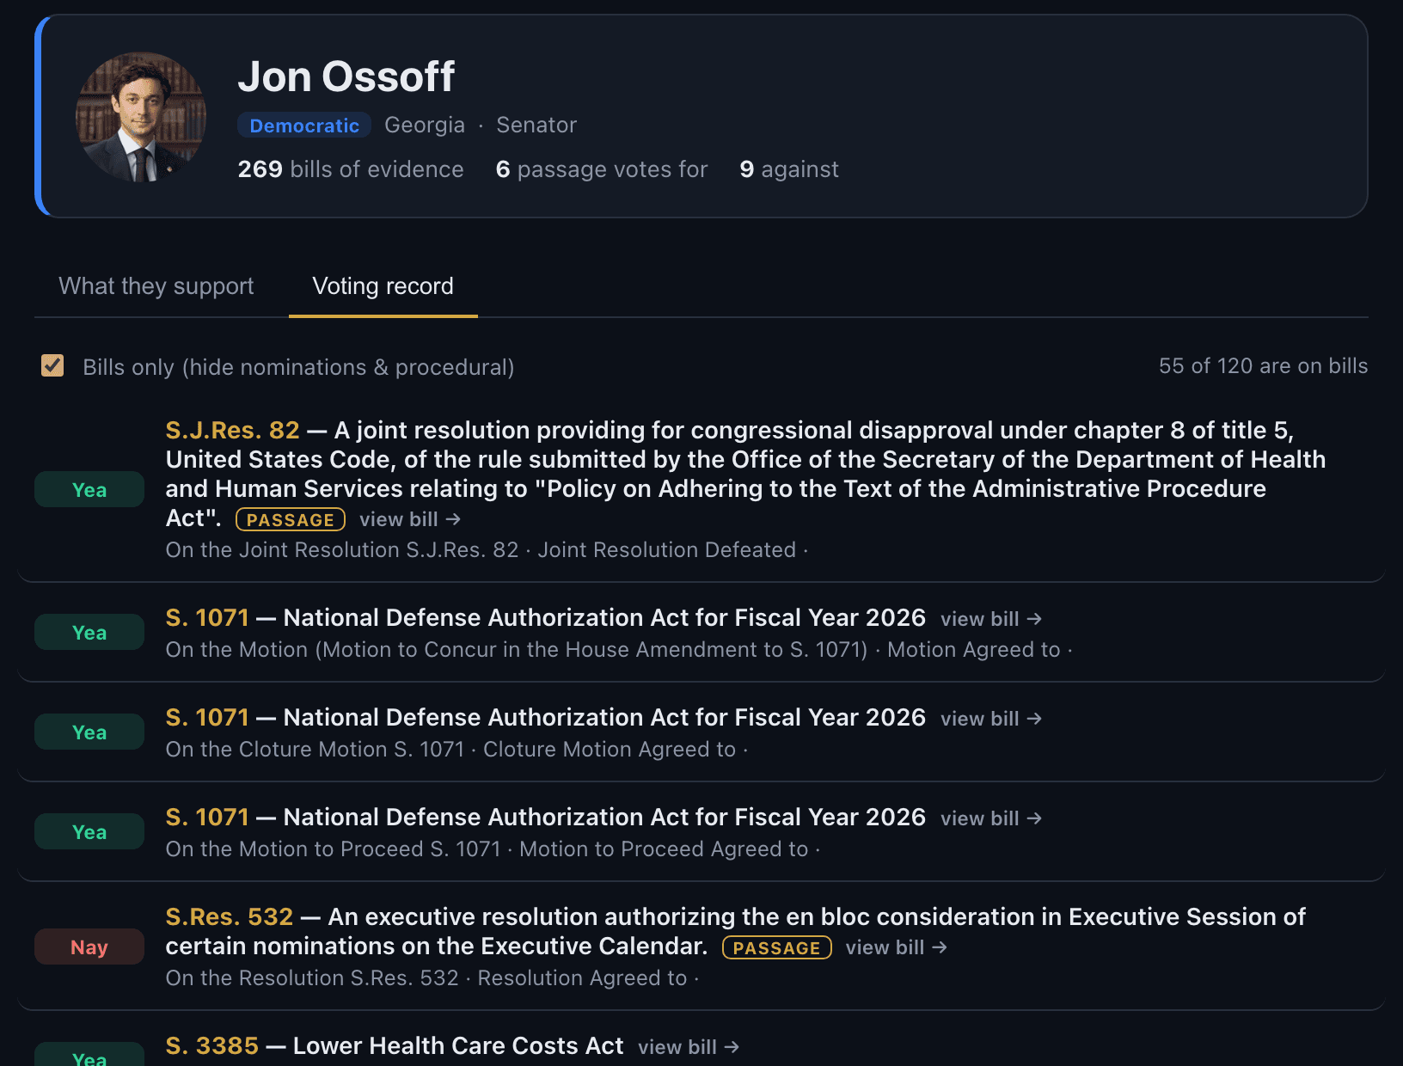Click the PASSAGE badge on S.Res. 532

(777, 947)
